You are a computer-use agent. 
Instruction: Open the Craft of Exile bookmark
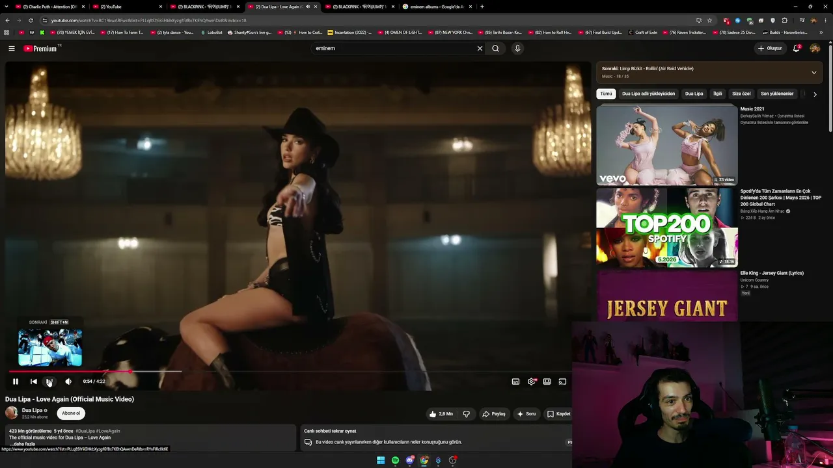[x=642, y=32]
